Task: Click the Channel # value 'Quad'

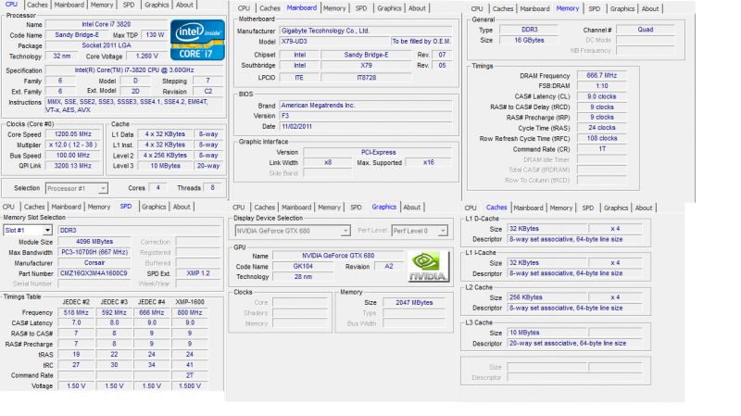Action: 645,30
